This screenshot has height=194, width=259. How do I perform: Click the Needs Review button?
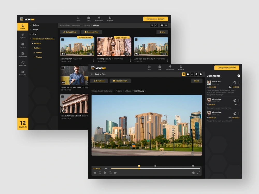[x=120, y=81]
